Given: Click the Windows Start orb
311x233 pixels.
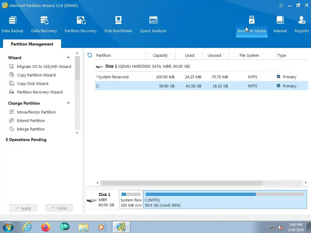Looking at the screenshot, I should (8, 227).
